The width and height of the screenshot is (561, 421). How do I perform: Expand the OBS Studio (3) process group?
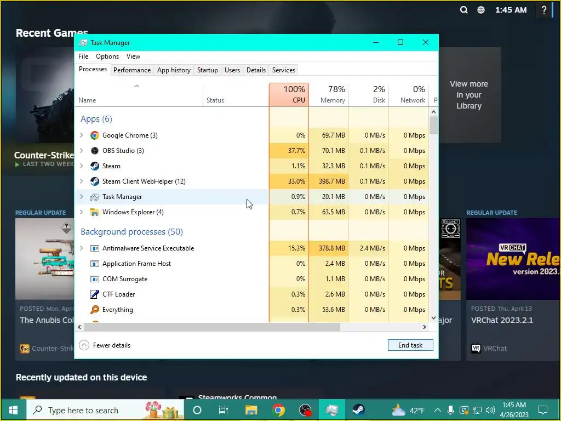point(82,151)
